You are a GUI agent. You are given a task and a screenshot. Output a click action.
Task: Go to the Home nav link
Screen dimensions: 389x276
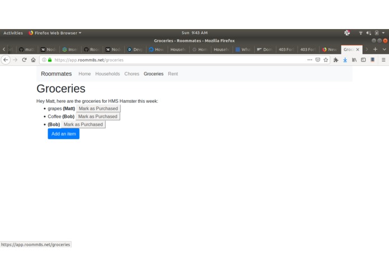[85, 74]
